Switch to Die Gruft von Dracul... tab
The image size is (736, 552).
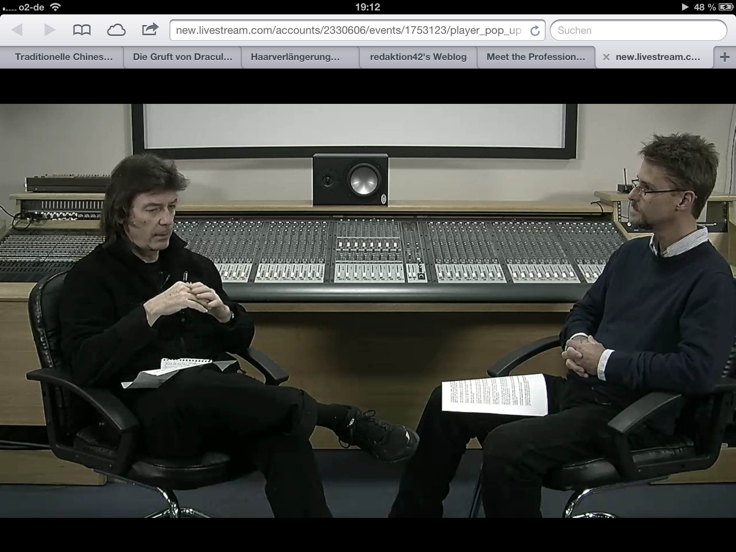tap(182, 57)
